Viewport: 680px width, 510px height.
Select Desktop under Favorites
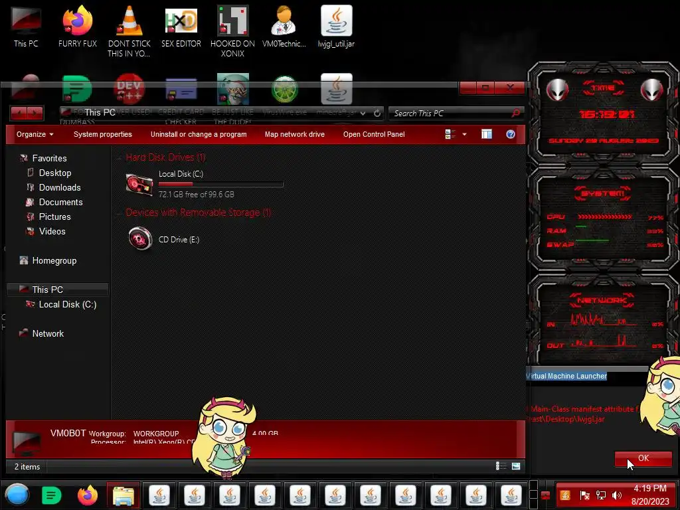click(54, 173)
